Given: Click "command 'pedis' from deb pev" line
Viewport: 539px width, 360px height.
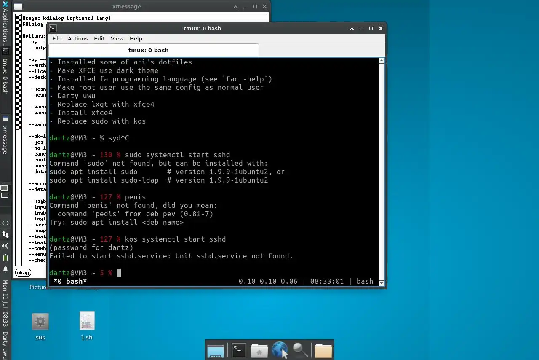Looking at the screenshot, I should click(x=136, y=214).
